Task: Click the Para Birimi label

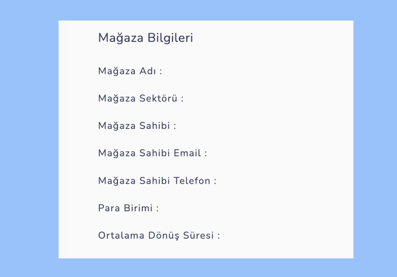Action: tap(128, 208)
